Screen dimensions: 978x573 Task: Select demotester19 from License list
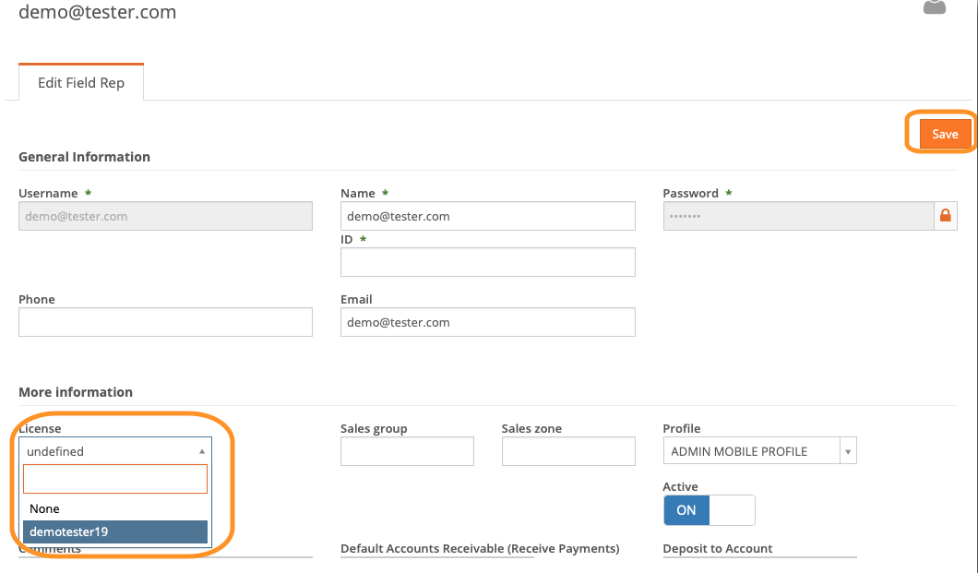click(x=115, y=531)
